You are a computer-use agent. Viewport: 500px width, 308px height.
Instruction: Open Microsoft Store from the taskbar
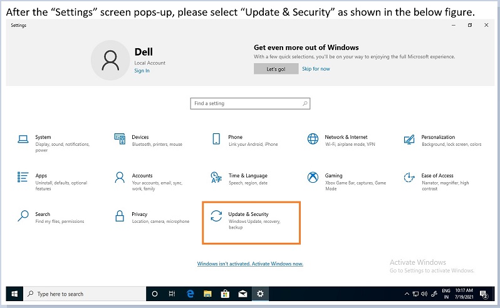tap(225, 294)
